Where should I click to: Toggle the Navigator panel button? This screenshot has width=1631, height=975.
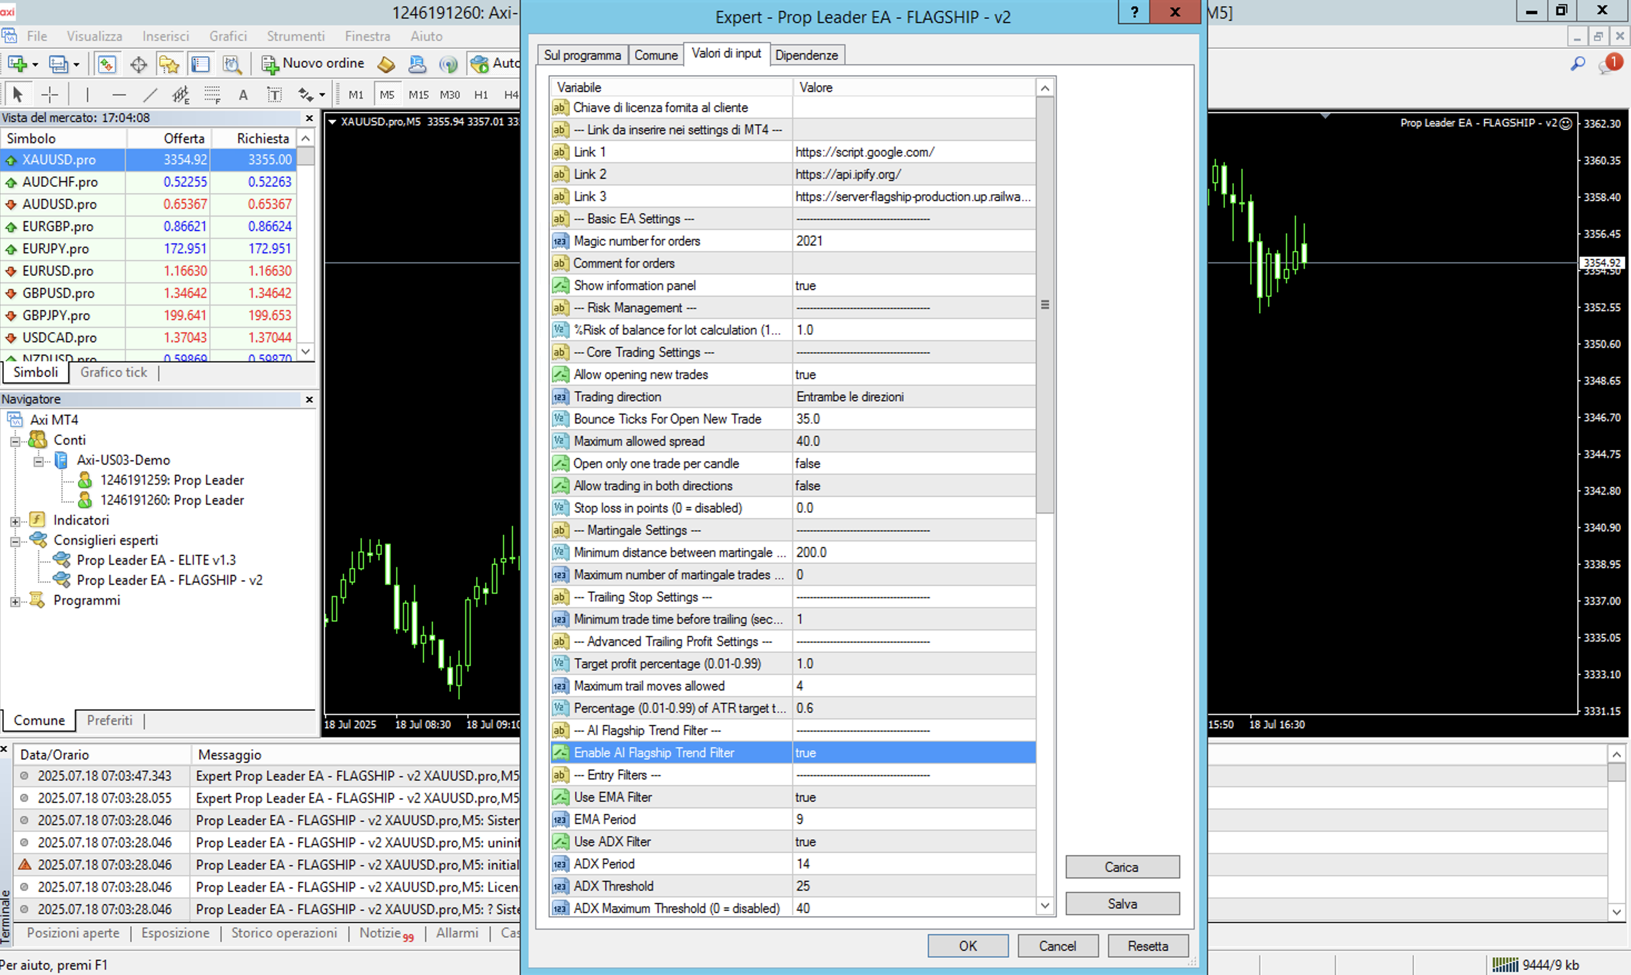pyautogui.click(x=170, y=64)
